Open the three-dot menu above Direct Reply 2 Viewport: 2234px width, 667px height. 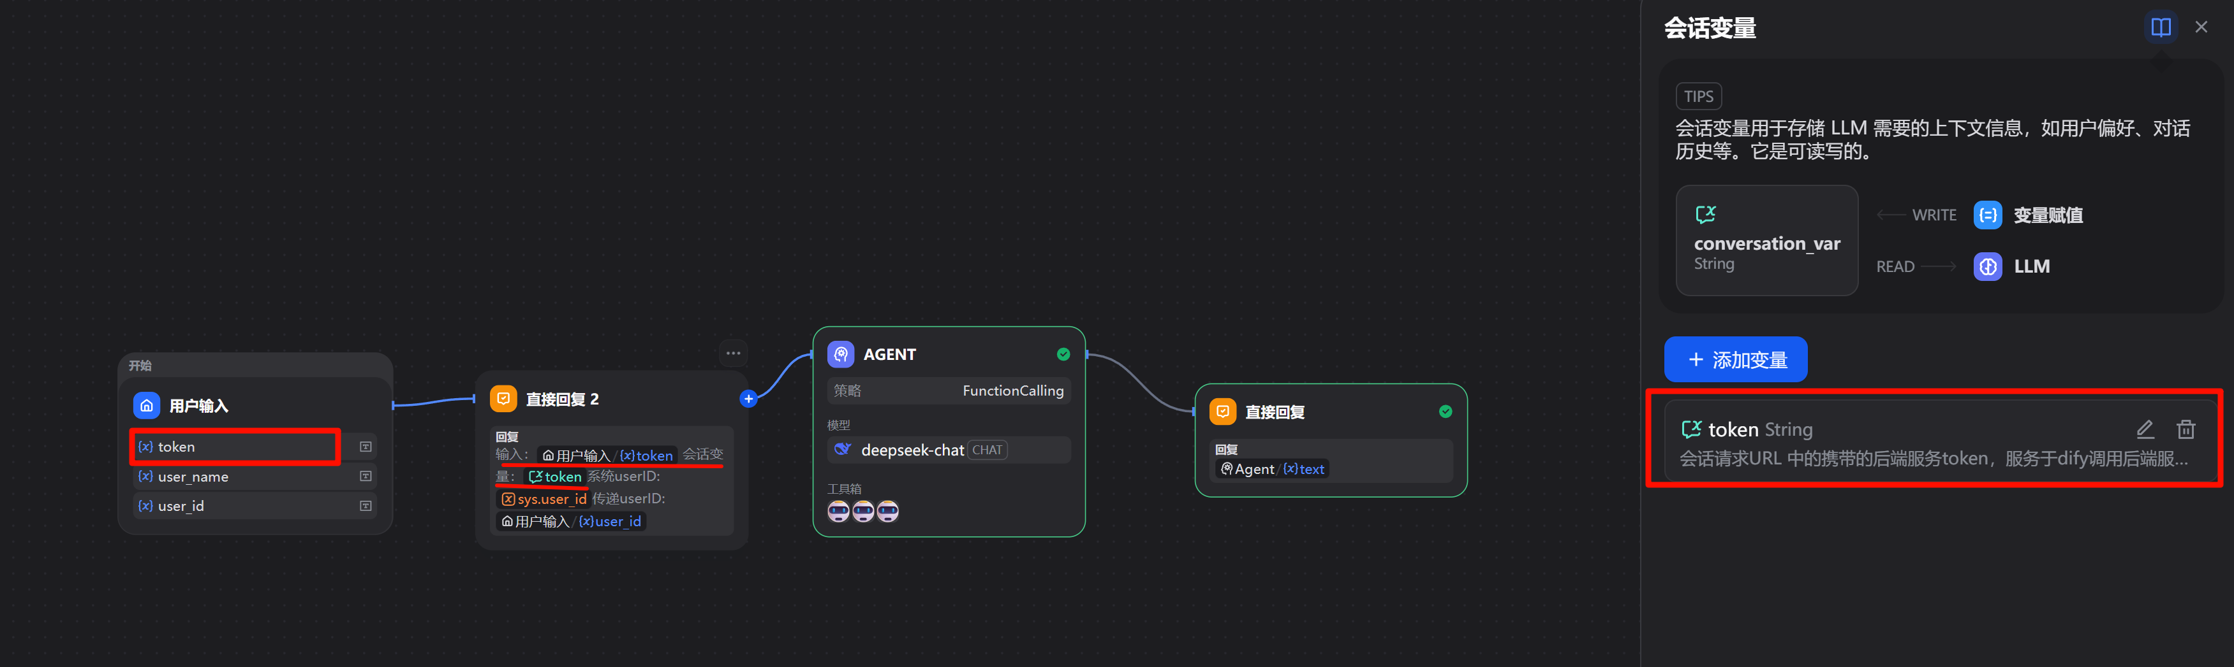(734, 352)
